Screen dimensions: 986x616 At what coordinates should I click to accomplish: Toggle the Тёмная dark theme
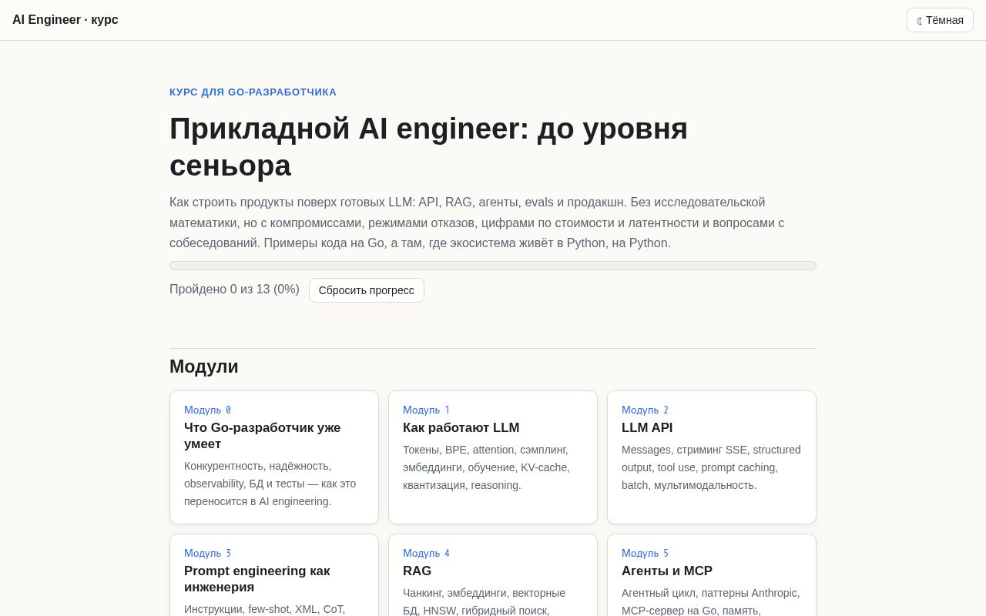coord(940,20)
